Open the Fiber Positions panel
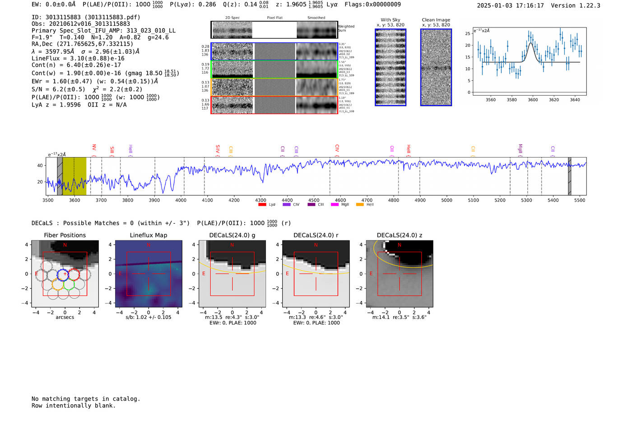Screen dimensions: 632x430 pyautogui.click(x=65, y=274)
